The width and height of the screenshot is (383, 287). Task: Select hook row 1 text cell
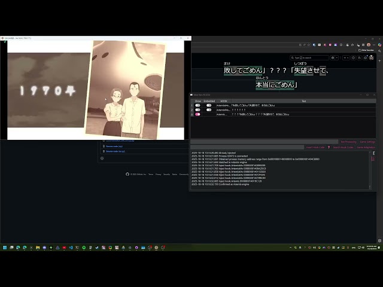tap(303, 105)
